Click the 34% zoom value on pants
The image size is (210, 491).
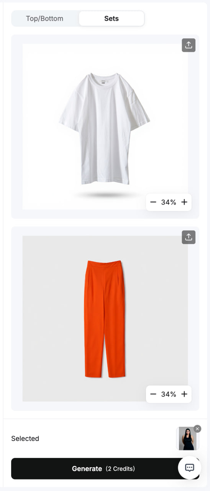[x=169, y=394]
